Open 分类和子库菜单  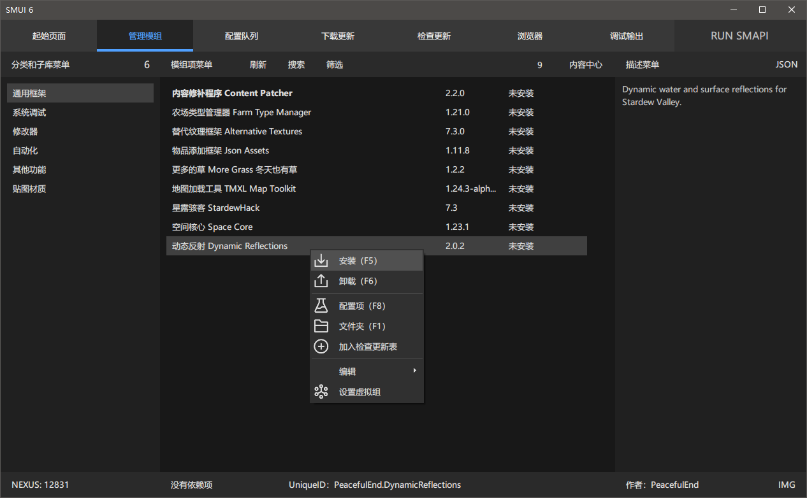(x=41, y=64)
